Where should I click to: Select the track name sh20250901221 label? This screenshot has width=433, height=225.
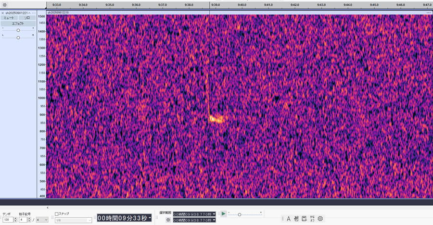click(x=16, y=13)
